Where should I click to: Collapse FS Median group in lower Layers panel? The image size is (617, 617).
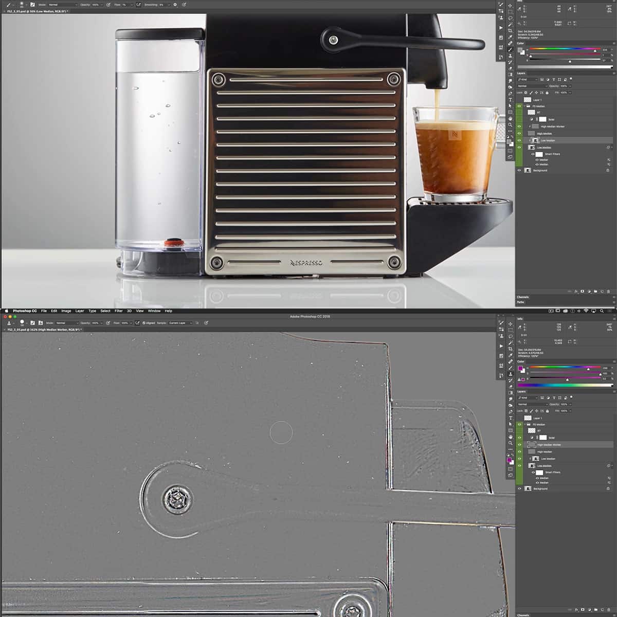525,424
